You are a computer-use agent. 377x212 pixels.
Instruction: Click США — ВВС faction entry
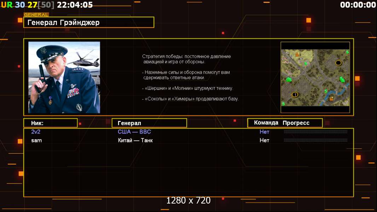(x=134, y=132)
